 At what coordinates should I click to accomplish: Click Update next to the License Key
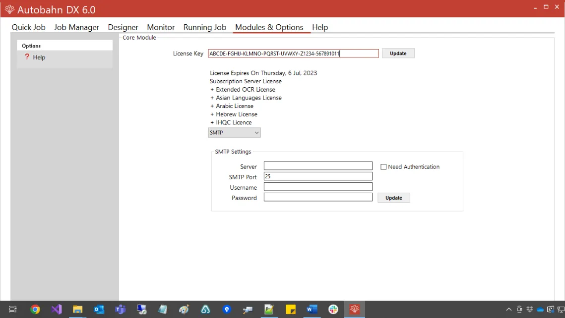point(398,53)
